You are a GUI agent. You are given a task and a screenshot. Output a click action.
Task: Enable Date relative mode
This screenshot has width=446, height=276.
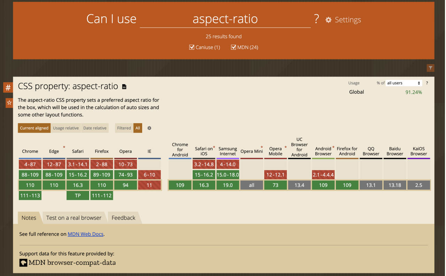coord(95,128)
